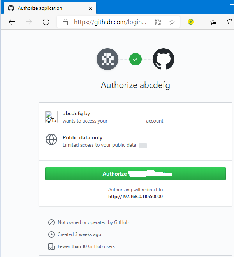Refresh the GitHub authorize page
234x257 pixels.
click(46, 22)
